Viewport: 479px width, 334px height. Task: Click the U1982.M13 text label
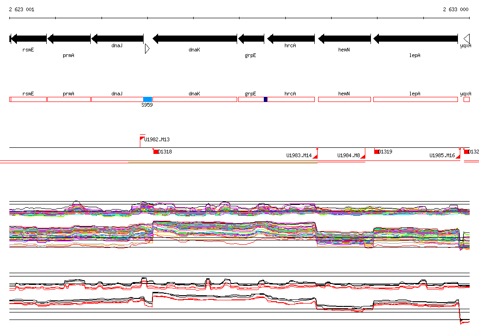pyautogui.click(x=157, y=140)
